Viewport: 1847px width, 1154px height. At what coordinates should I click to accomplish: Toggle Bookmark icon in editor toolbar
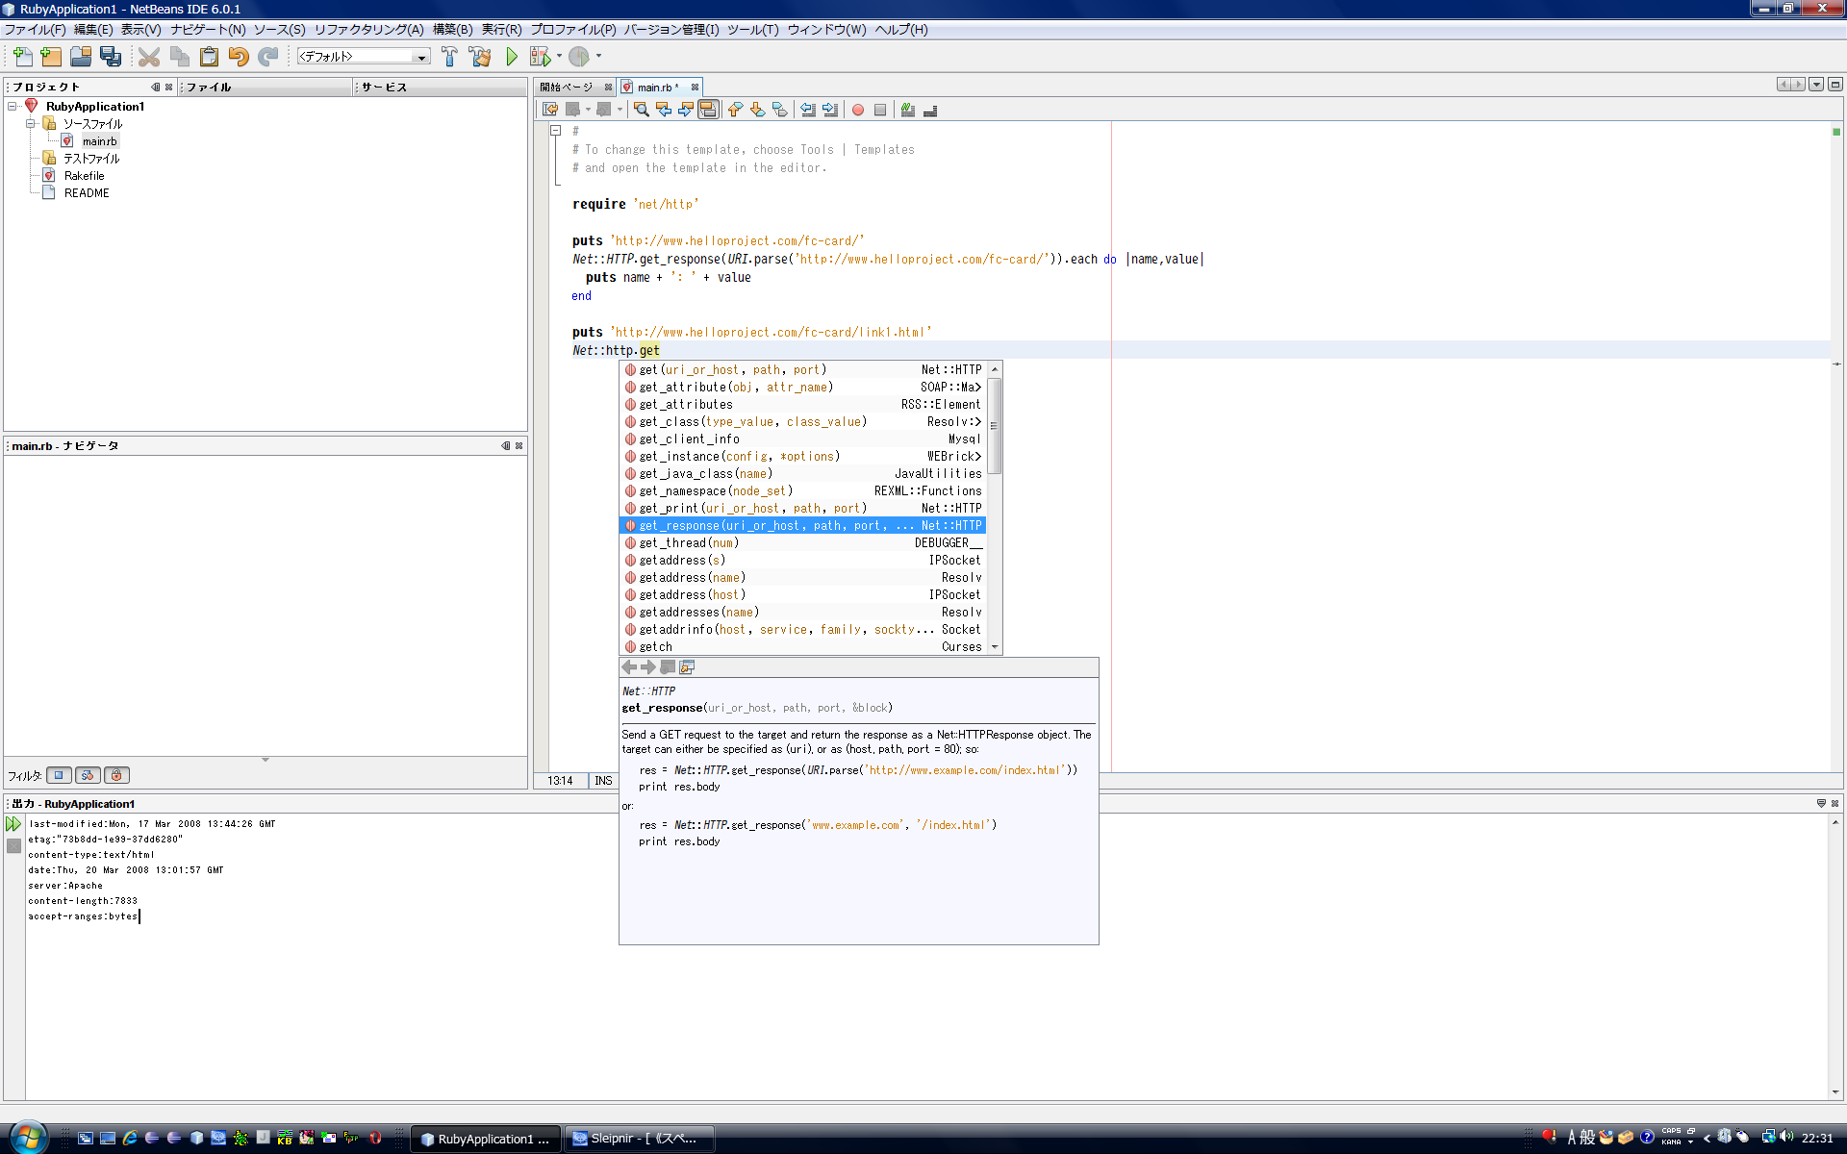780,110
